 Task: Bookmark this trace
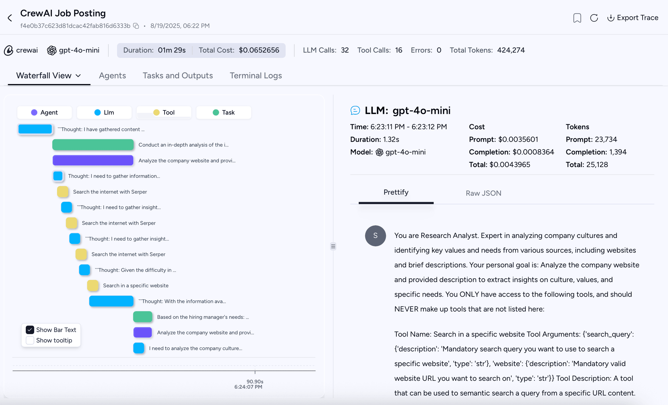pos(577,18)
